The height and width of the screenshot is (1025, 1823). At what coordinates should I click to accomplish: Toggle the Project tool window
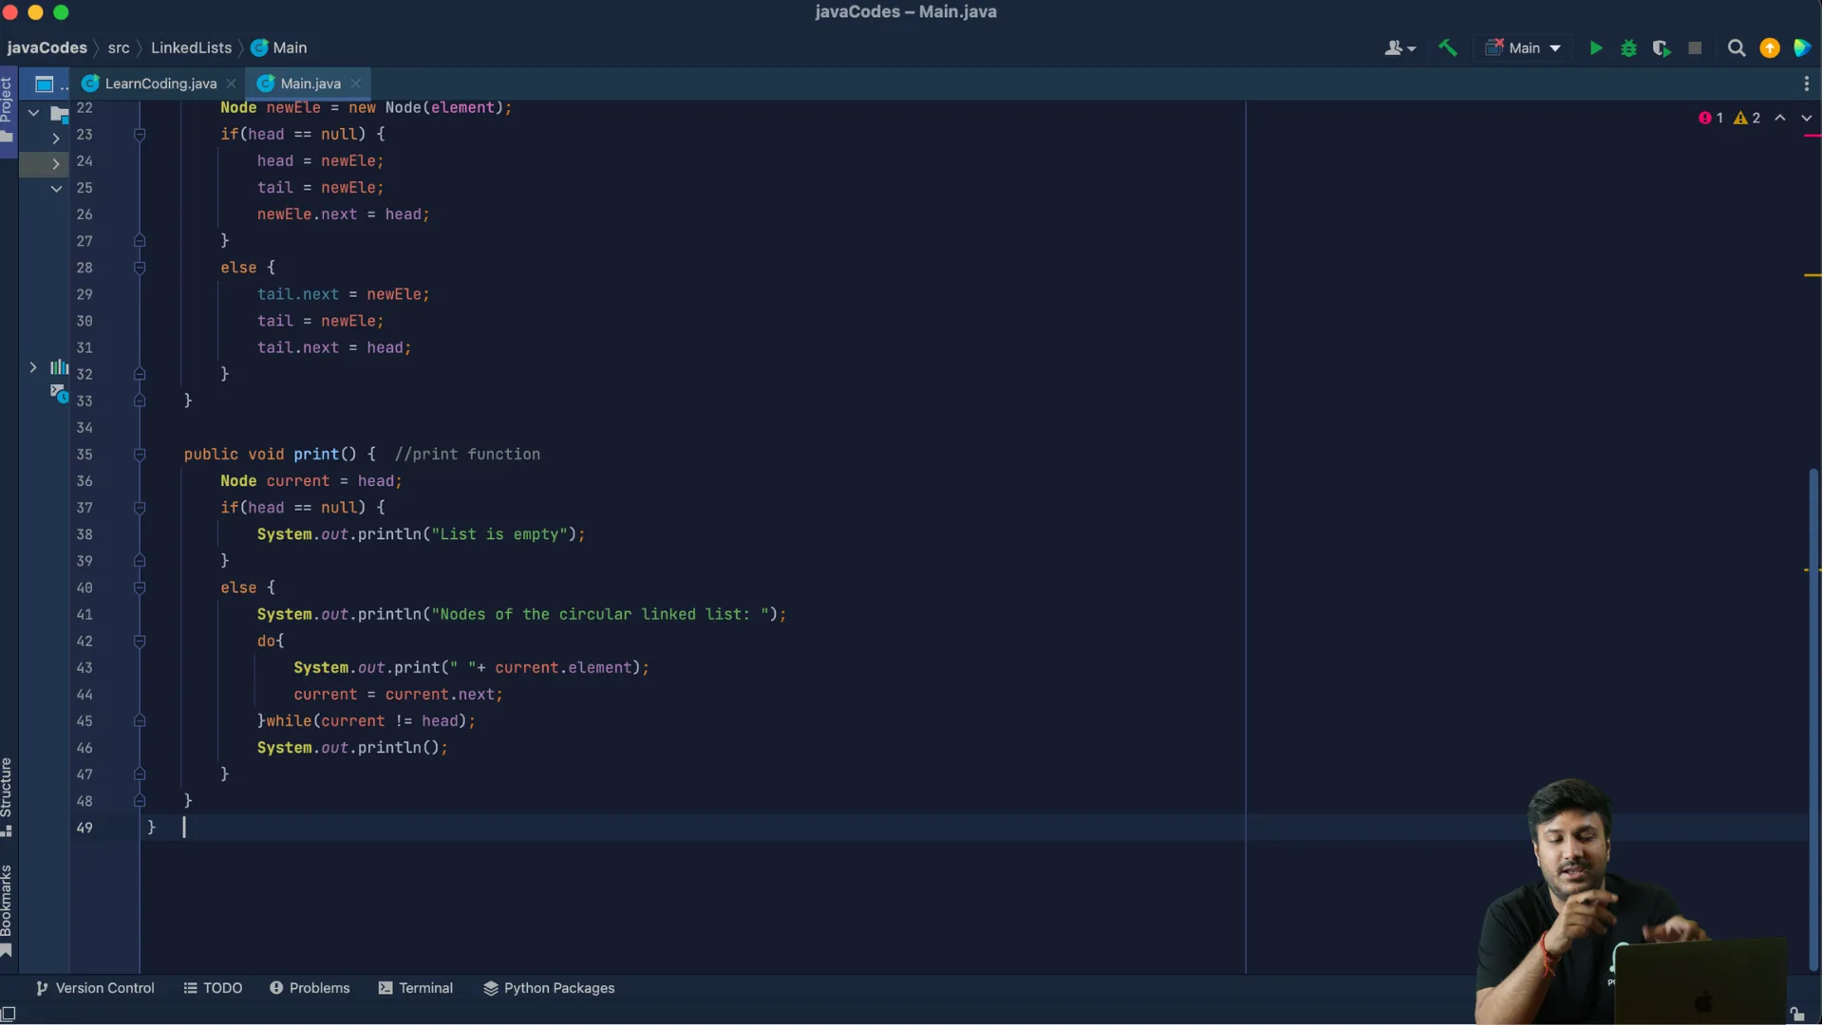pos(7,109)
